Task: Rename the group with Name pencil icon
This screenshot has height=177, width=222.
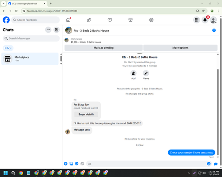Action: tap(146, 73)
